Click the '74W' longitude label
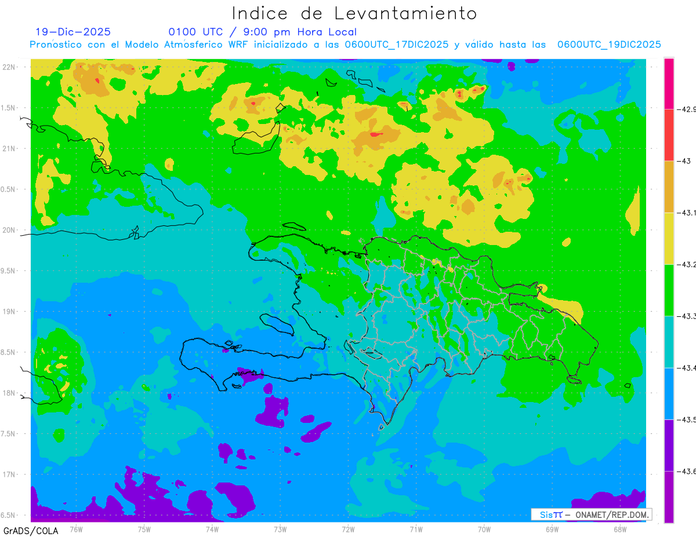Screen dimensions: 696x537 212,529
